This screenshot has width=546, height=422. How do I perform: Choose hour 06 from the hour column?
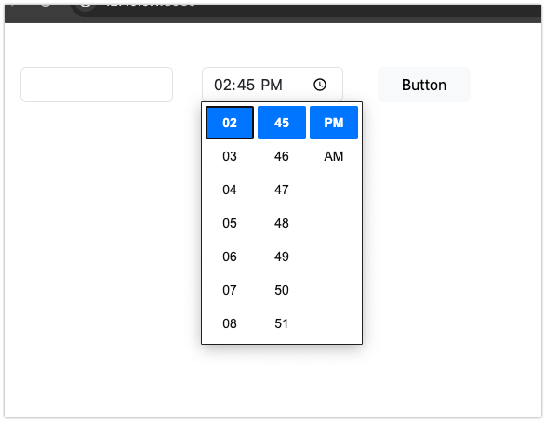[230, 257]
